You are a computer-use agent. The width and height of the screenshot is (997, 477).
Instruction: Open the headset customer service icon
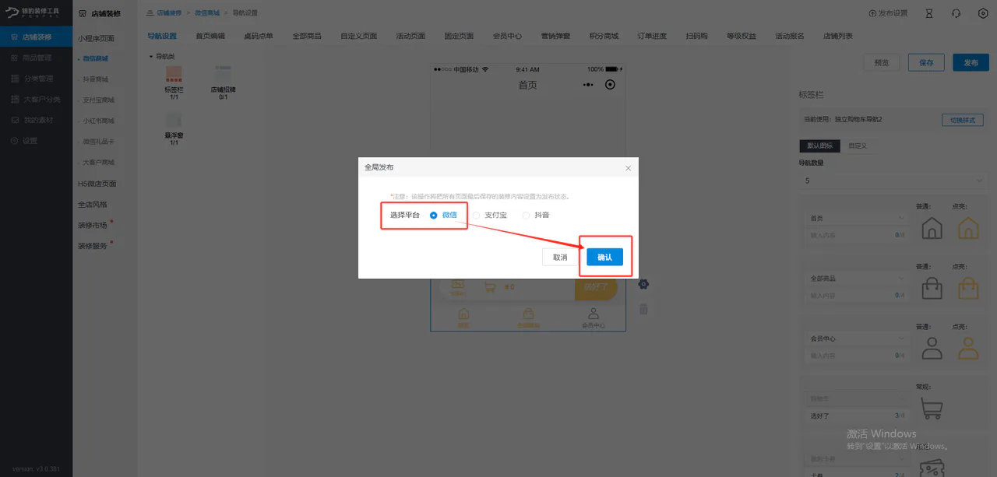click(x=956, y=13)
